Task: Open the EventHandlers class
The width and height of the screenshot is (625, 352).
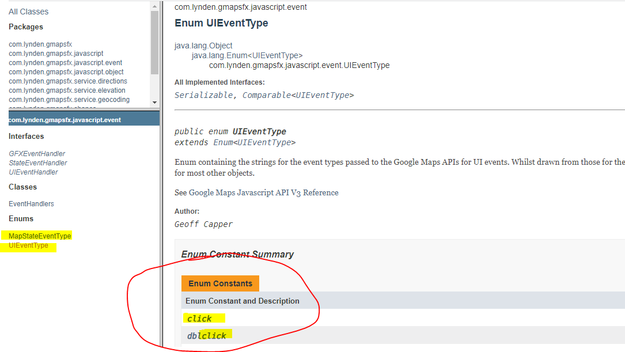Action: coord(31,204)
